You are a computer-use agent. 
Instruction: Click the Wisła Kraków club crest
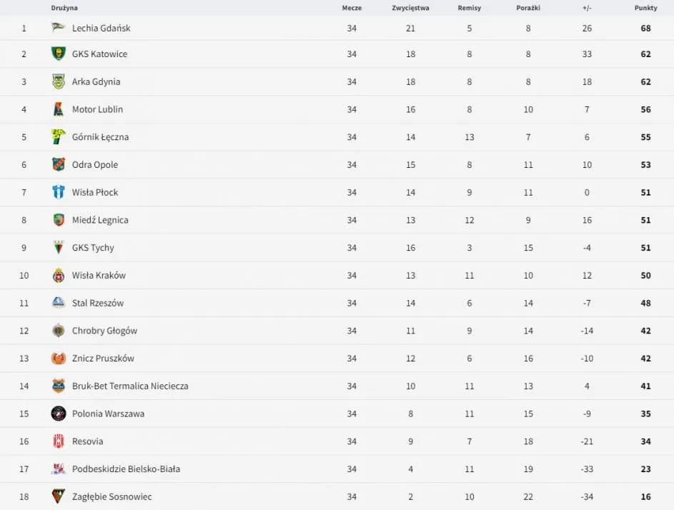coord(59,275)
